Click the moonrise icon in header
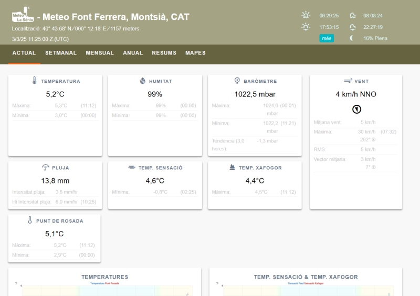Screen dimensions: 420x296 click(352, 15)
